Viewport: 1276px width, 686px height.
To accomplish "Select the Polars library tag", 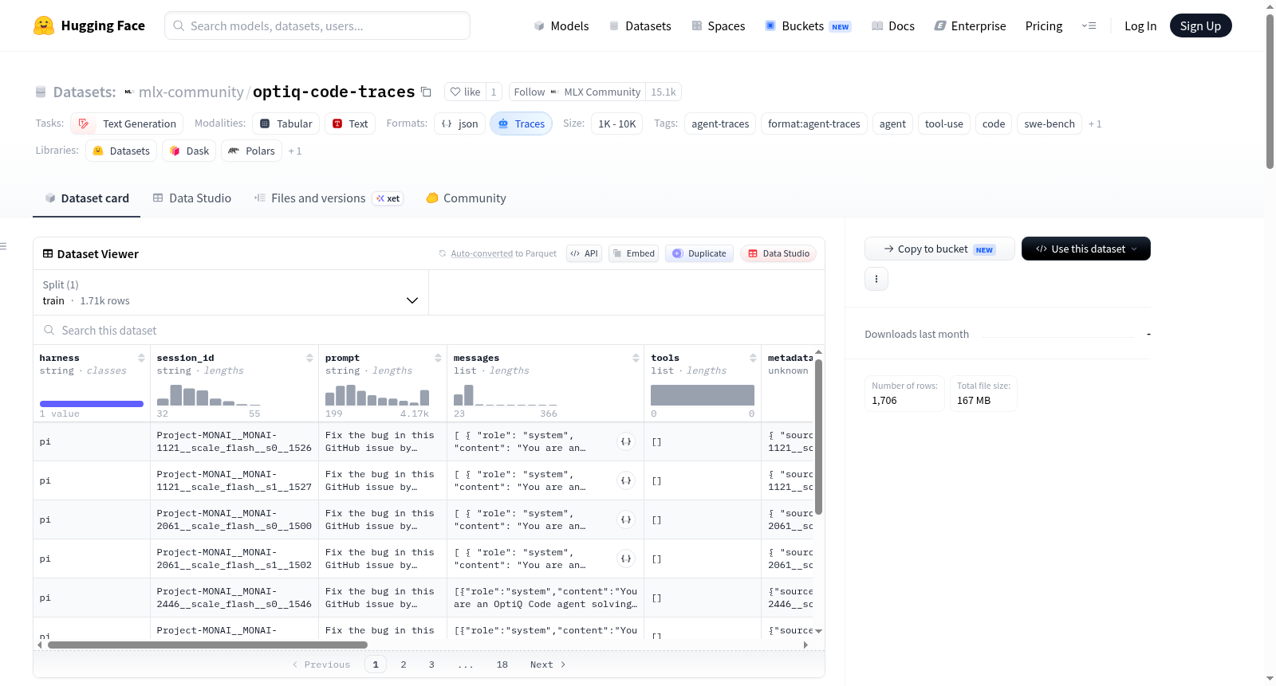I will (252, 151).
